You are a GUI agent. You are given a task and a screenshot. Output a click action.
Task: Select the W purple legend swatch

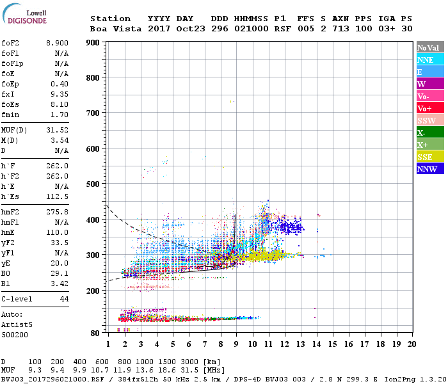430,84
